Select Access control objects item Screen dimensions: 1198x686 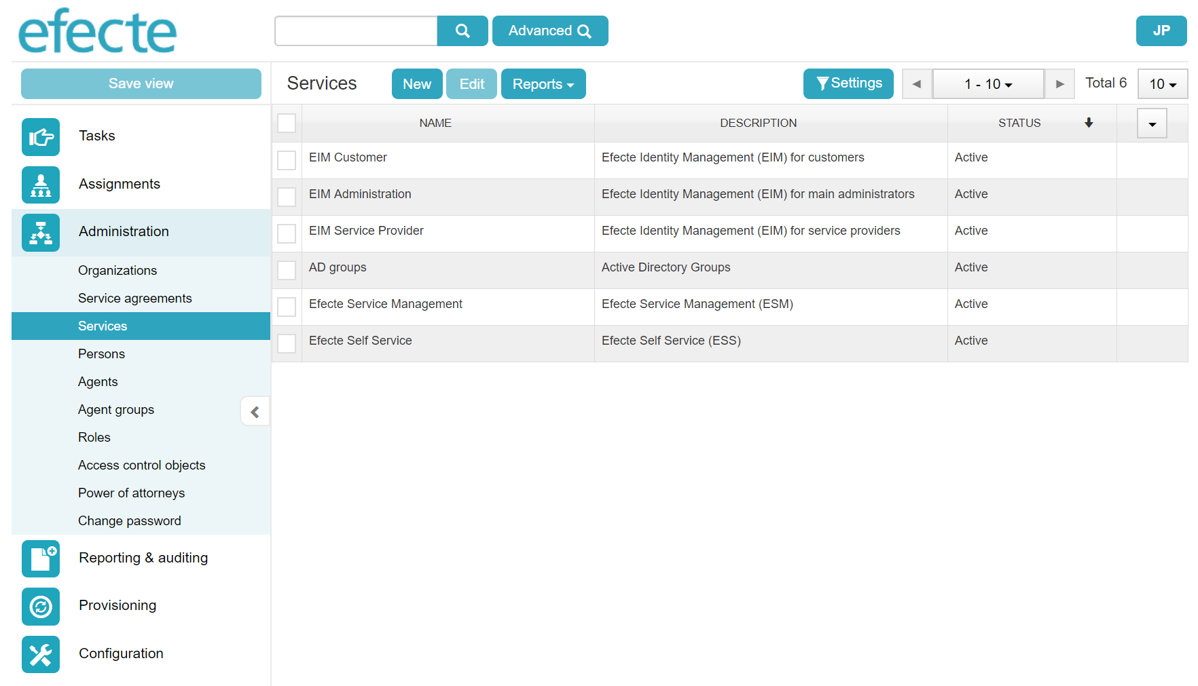[x=141, y=465]
